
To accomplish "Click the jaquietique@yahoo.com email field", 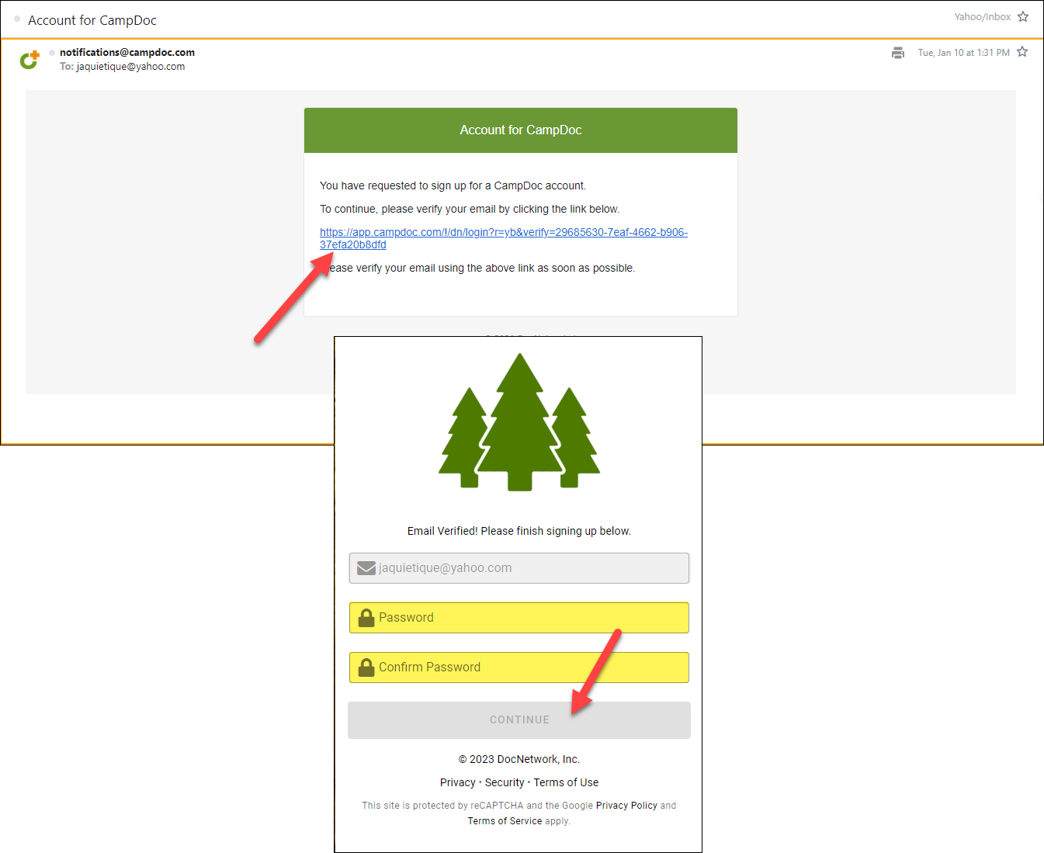I will [x=528, y=568].
